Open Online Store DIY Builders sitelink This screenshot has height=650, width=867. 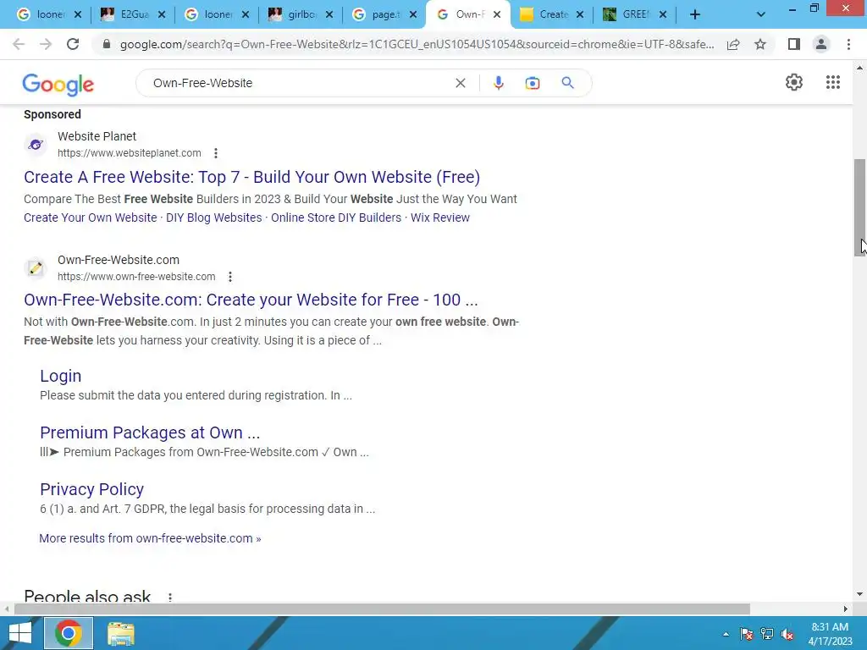[336, 218]
